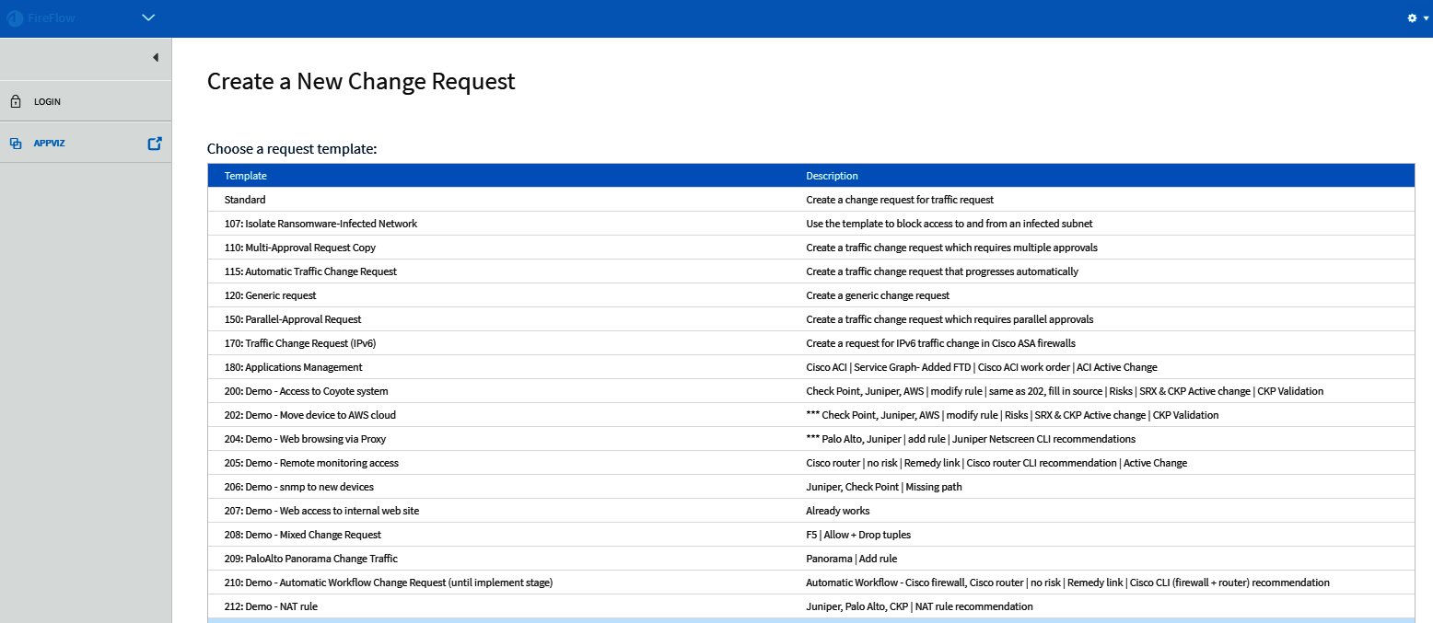Select the 120: Generic request template
Image resolution: width=1433 pixels, height=623 pixels.
coord(270,295)
